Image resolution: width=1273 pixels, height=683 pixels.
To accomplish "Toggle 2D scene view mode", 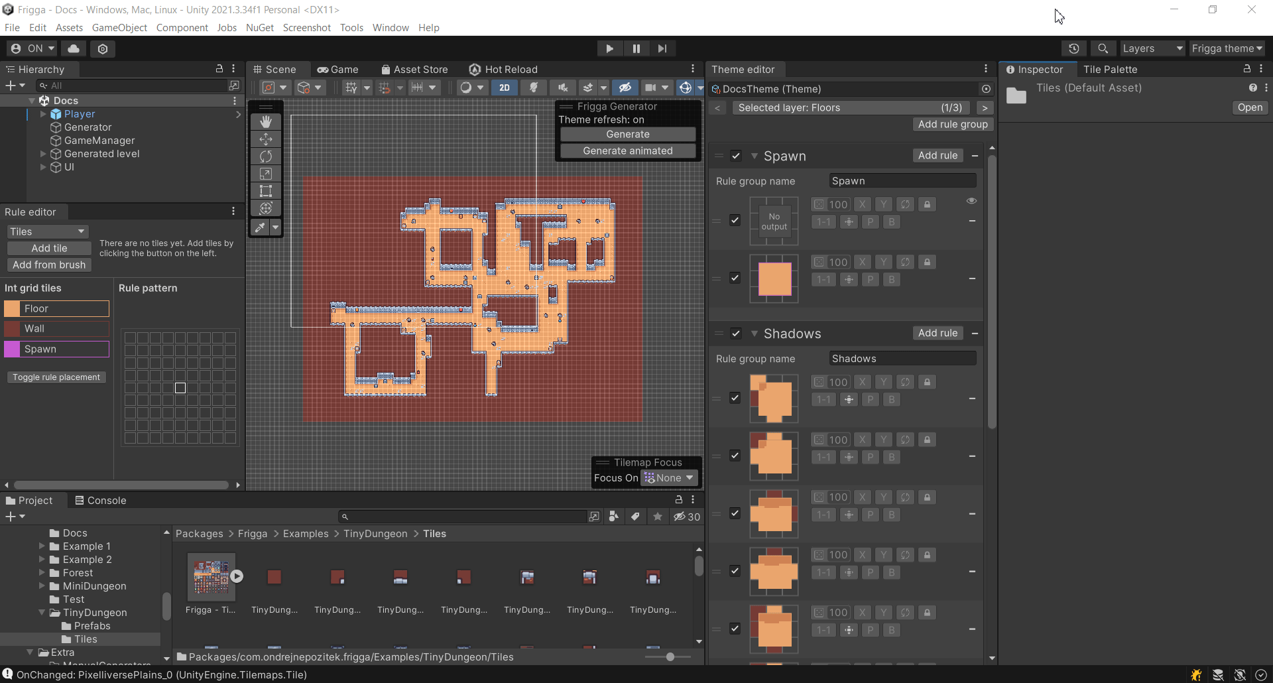I will [505, 88].
